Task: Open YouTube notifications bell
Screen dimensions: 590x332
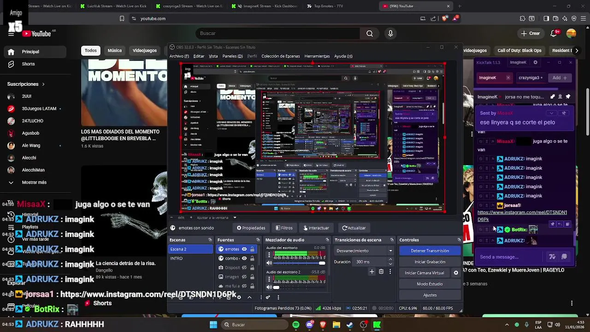Action: pos(555,33)
